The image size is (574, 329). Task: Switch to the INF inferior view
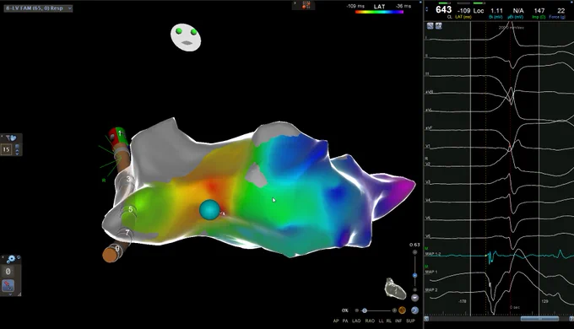(x=398, y=321)
